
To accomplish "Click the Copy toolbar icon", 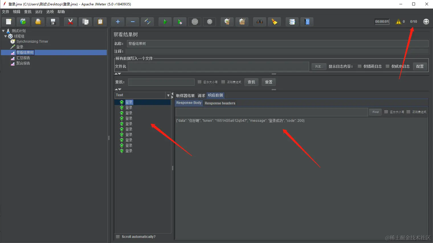I will click(85, 22).
